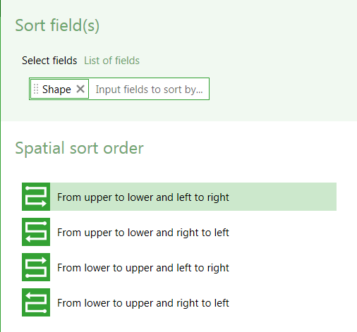Select the upper-to-lower, left-to-right sort icon
Screen dimensions: 357x332
tap(36, 197)
